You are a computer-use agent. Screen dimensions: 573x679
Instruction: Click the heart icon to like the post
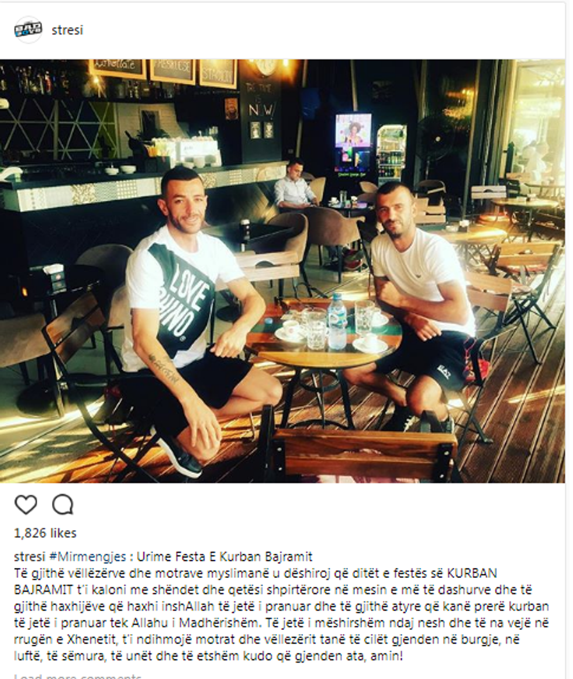26,504
